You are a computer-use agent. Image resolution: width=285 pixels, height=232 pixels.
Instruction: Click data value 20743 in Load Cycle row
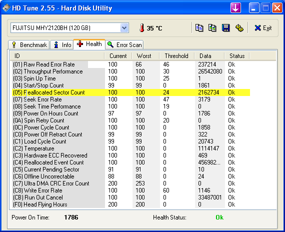205,141
